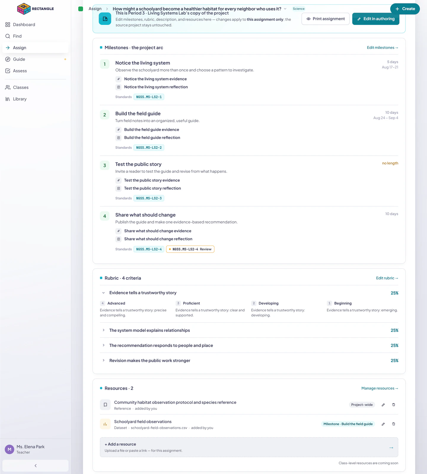Click the Community habitat reference bookmark icon
This screenshot has height=474, width=427.
tap(105, 405)
